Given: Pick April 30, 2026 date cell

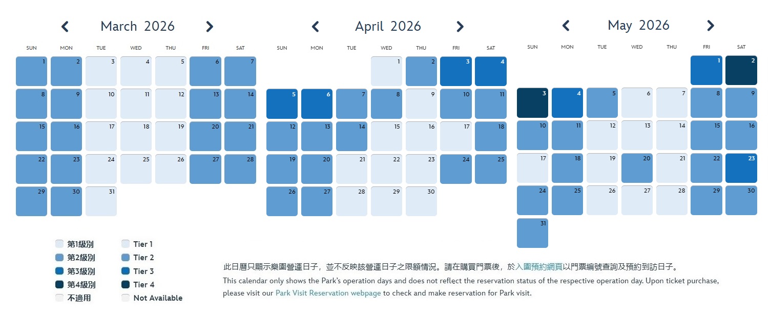Looking at the screenshot, I should (421, 201).
